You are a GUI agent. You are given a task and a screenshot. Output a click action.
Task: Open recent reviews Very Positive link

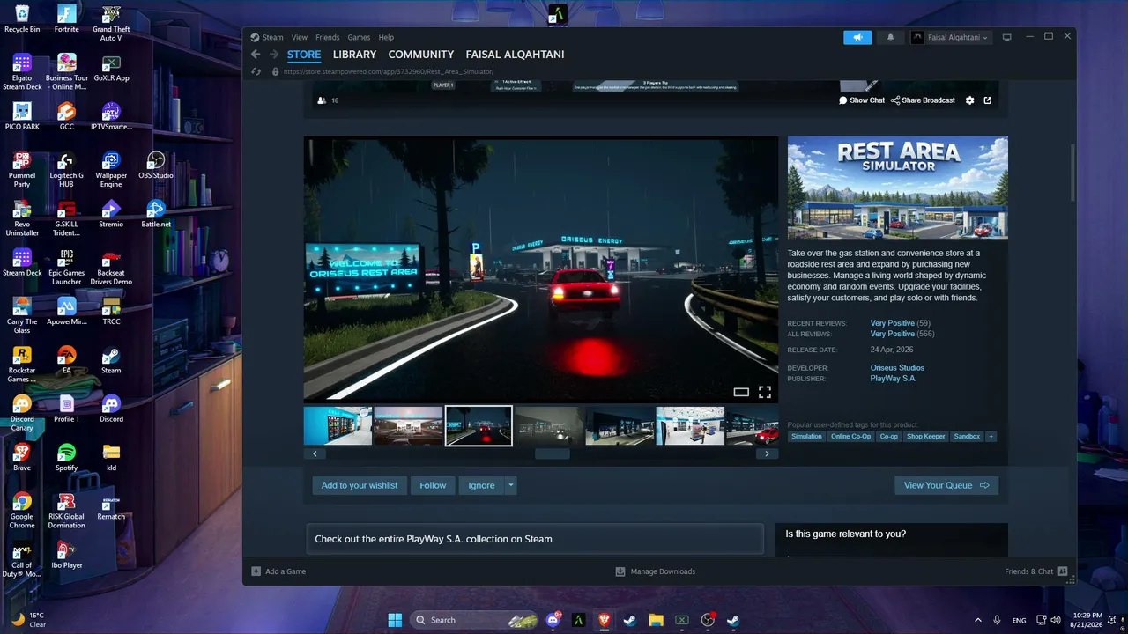pos(893,323)
